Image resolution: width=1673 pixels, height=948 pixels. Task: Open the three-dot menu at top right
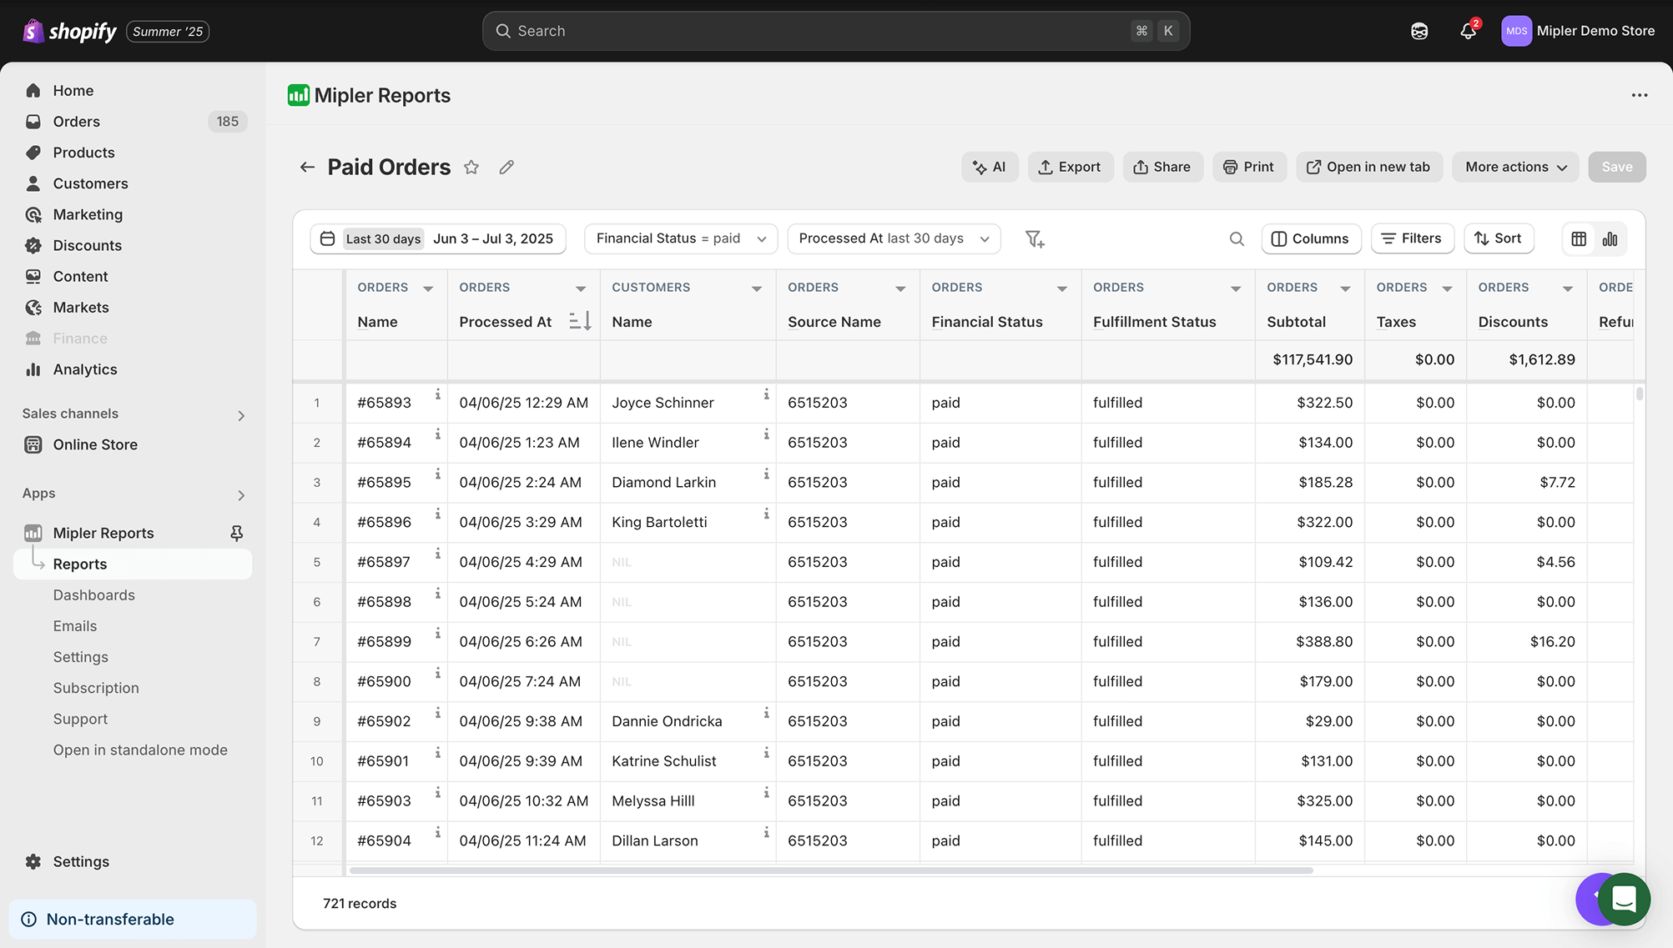pos(1639,95)
